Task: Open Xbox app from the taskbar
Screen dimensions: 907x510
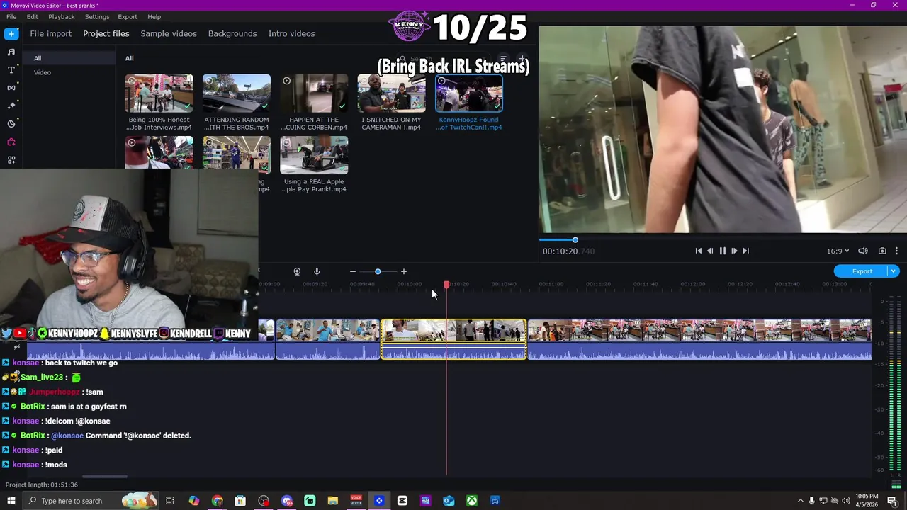Action: point(472,501)
